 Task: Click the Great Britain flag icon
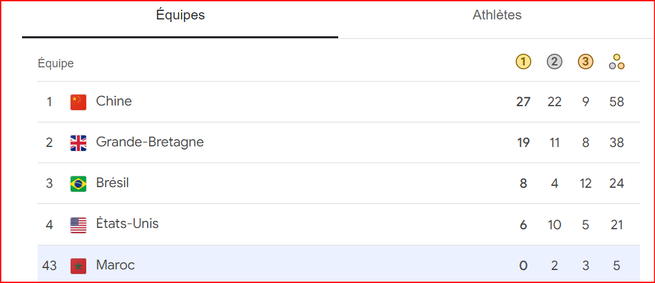(78, 142)
